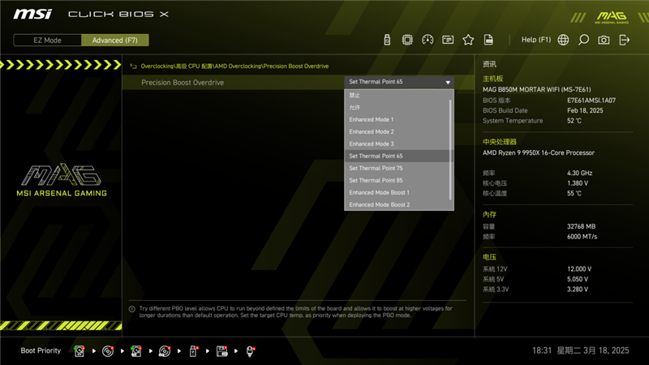Click the MAG logo in top-right corner

(612, 17)
